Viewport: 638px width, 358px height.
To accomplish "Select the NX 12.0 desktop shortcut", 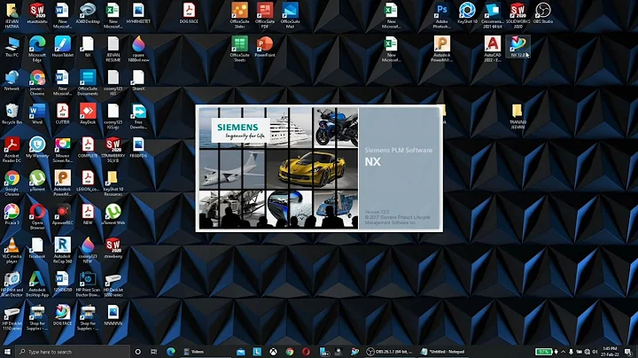I will click(x=517, y=47).
